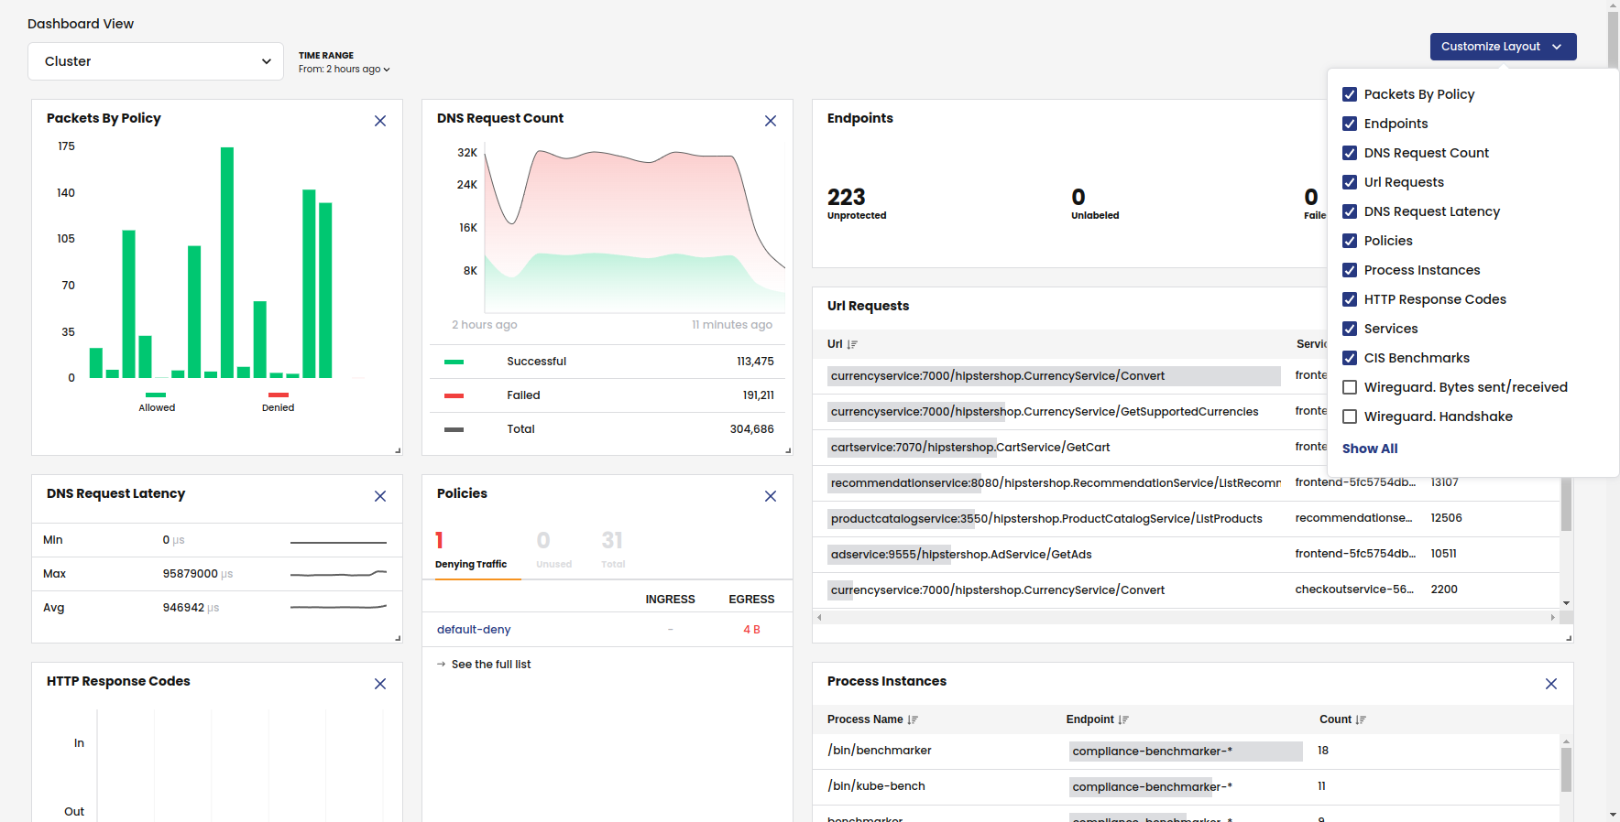Screen dimensions: 1620x822
Task: Collapse the Customize Layout dropdown
Action: (1503, 47)
